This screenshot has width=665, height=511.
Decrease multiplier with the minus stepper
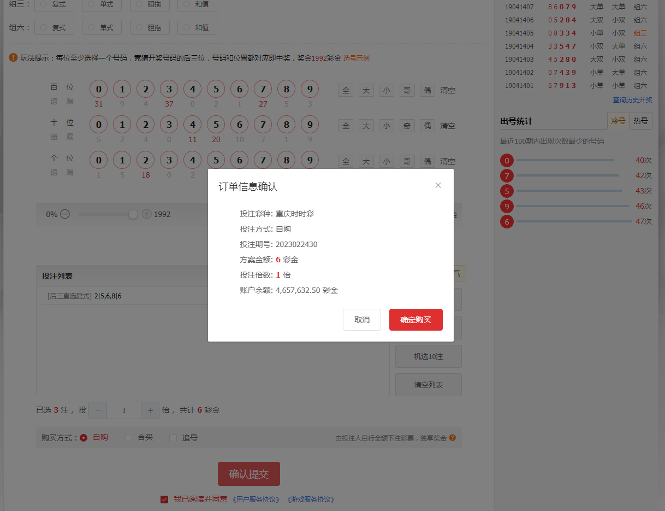98,410
